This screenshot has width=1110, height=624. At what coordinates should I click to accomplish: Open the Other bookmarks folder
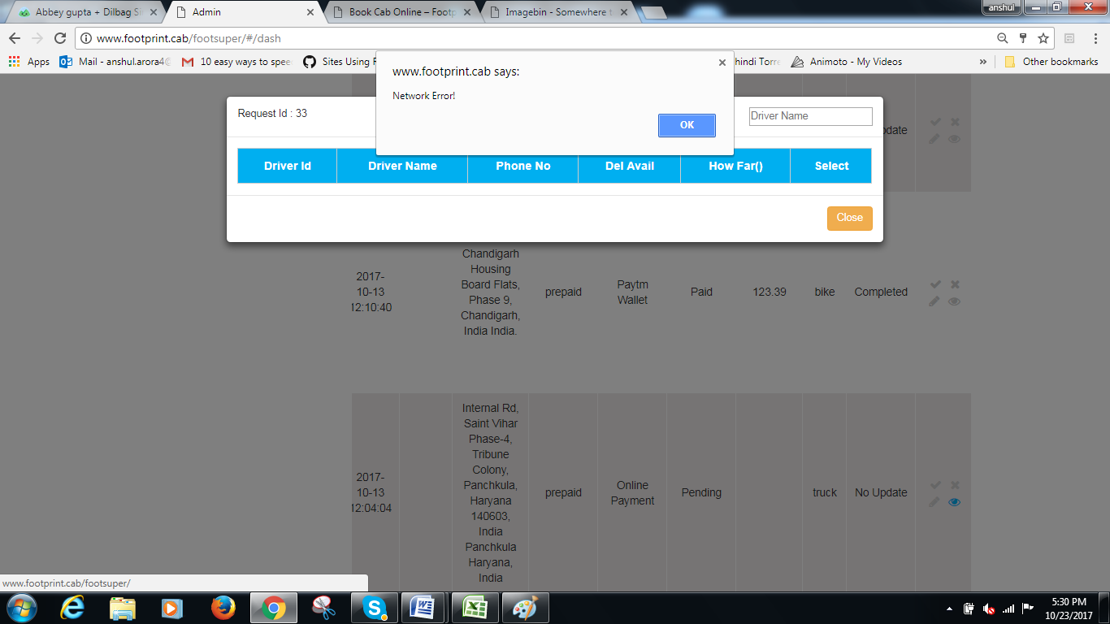point(1051,62)
